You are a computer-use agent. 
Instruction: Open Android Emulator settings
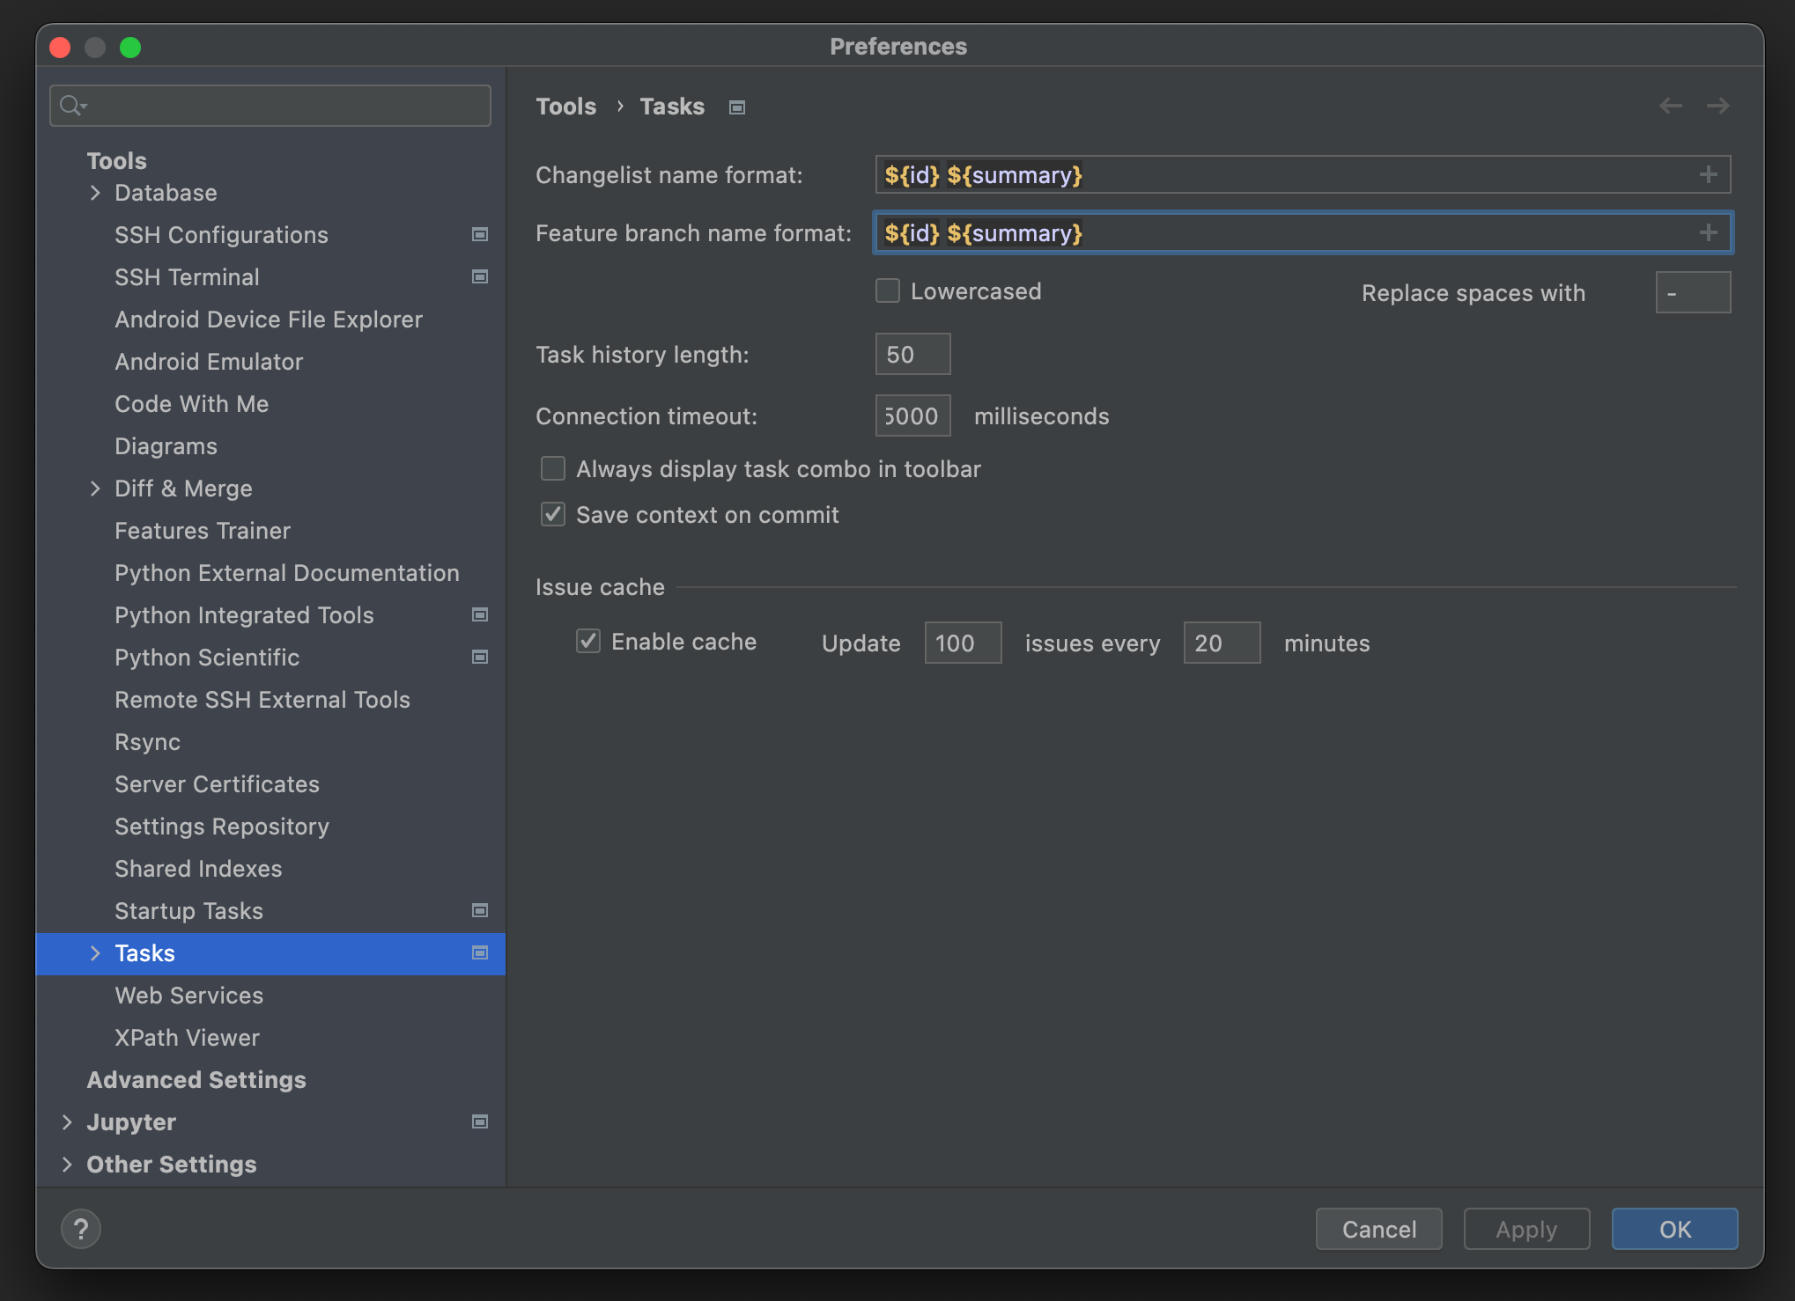[209, 362]
